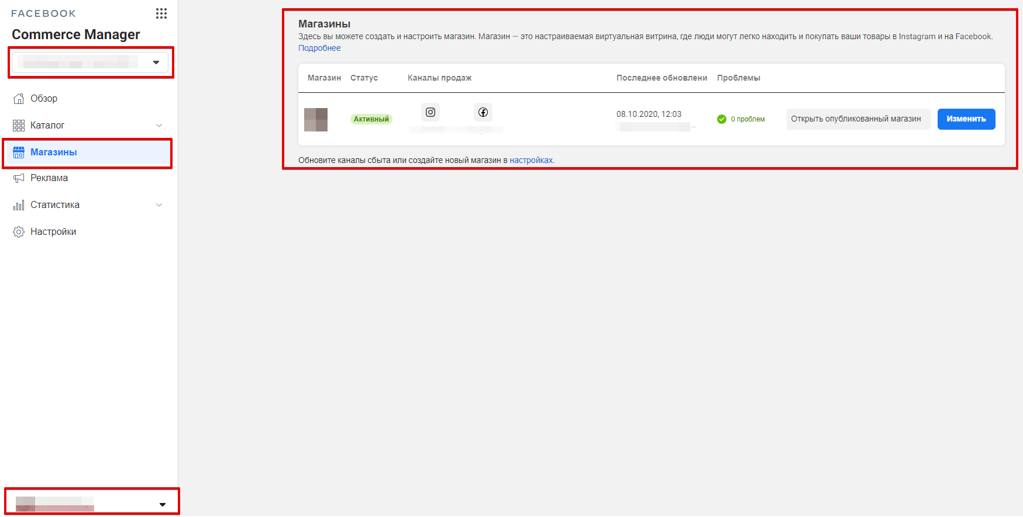Viewport: 1023px width, 517px height.
Task: Click the shop thumbnail image
Action: 316,120
